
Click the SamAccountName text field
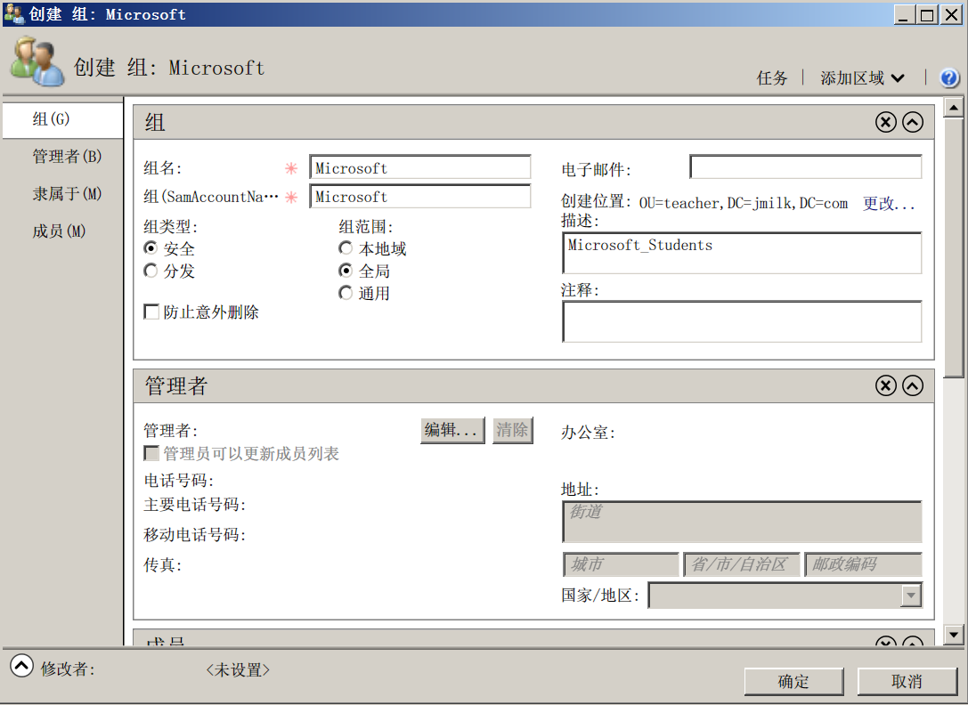419,197
